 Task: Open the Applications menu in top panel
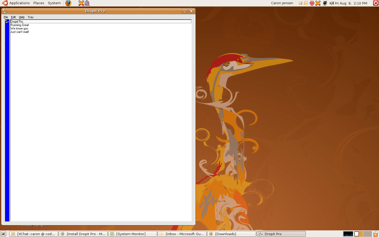coord(19,3)
